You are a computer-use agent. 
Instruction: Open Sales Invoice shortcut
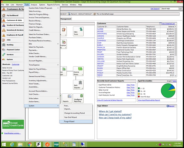pyautogui.click(x=7, y=68)
